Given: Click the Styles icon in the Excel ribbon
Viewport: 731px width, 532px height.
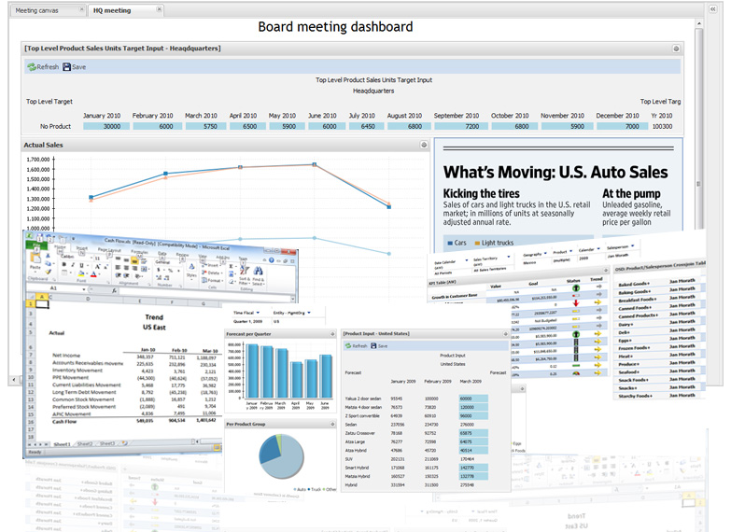Looking at the screenshot, I should pyautogui.click(x=191, y=268).
